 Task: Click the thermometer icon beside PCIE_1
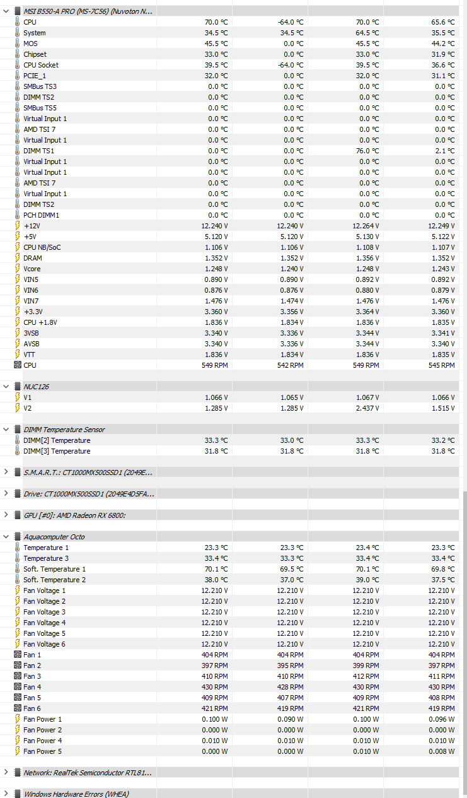coord(18,76)
